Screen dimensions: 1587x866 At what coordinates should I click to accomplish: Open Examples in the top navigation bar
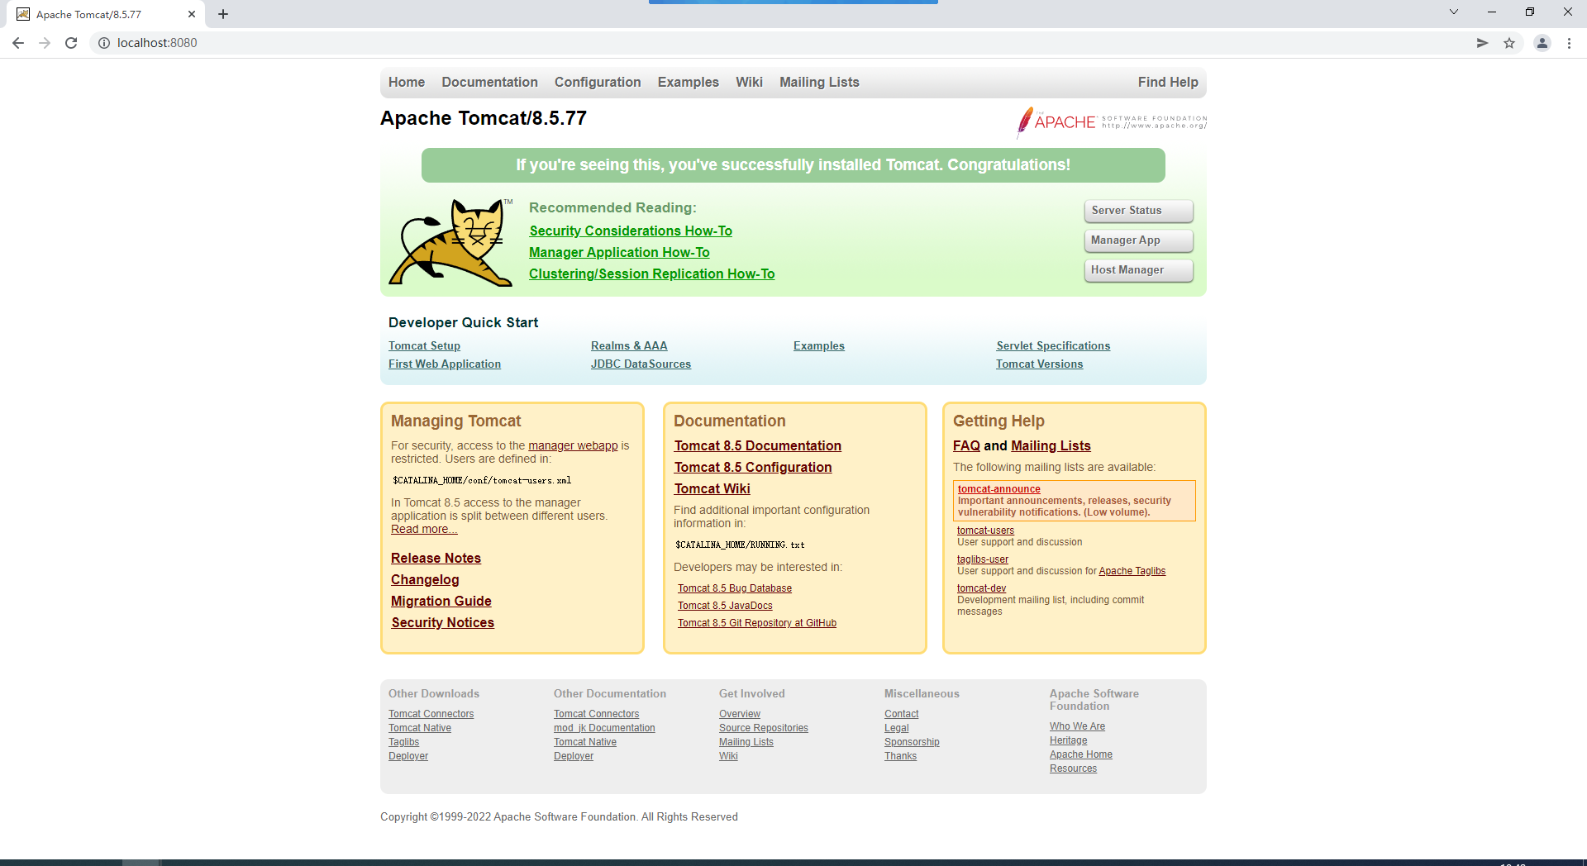tap(689, 82)
